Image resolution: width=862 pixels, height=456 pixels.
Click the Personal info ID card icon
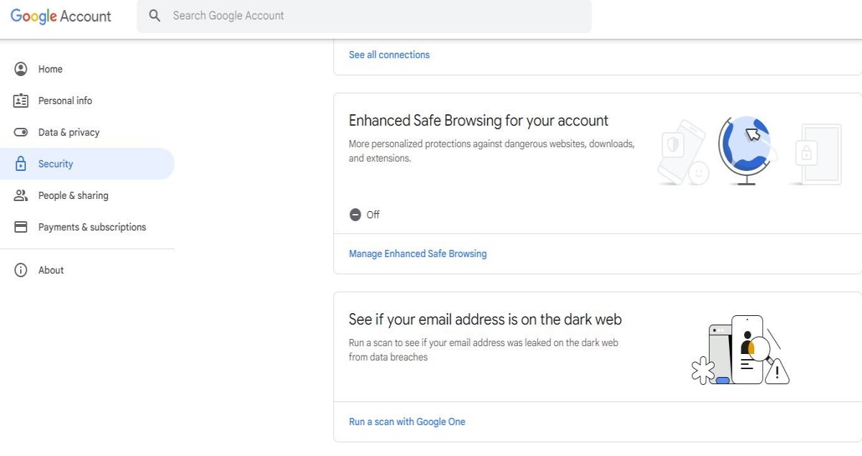pos(21,101)
